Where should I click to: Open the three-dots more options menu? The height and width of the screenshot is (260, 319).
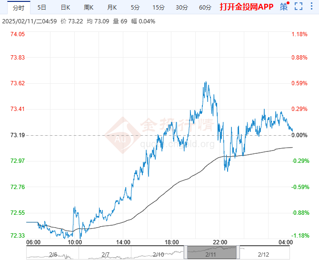(x=311, y=7)
